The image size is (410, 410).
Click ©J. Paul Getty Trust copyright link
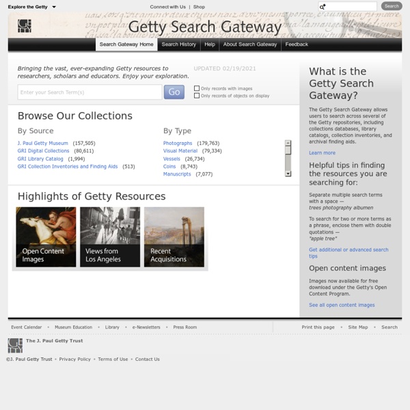coord(29,359)
